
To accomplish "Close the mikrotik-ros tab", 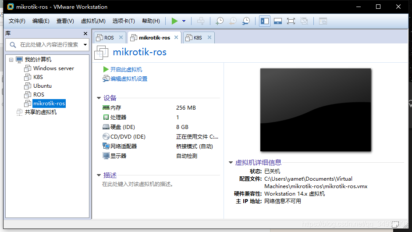I will click(176, 37).
